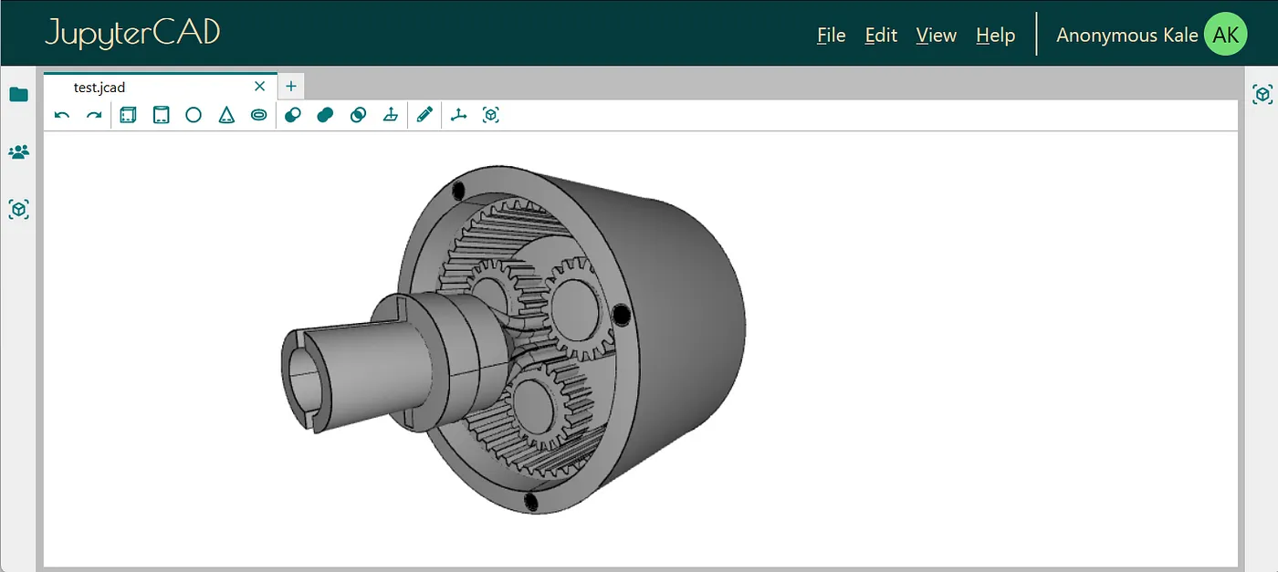Apply the Intersection boolean operation
1278x572 pixels.
point(359,115)
